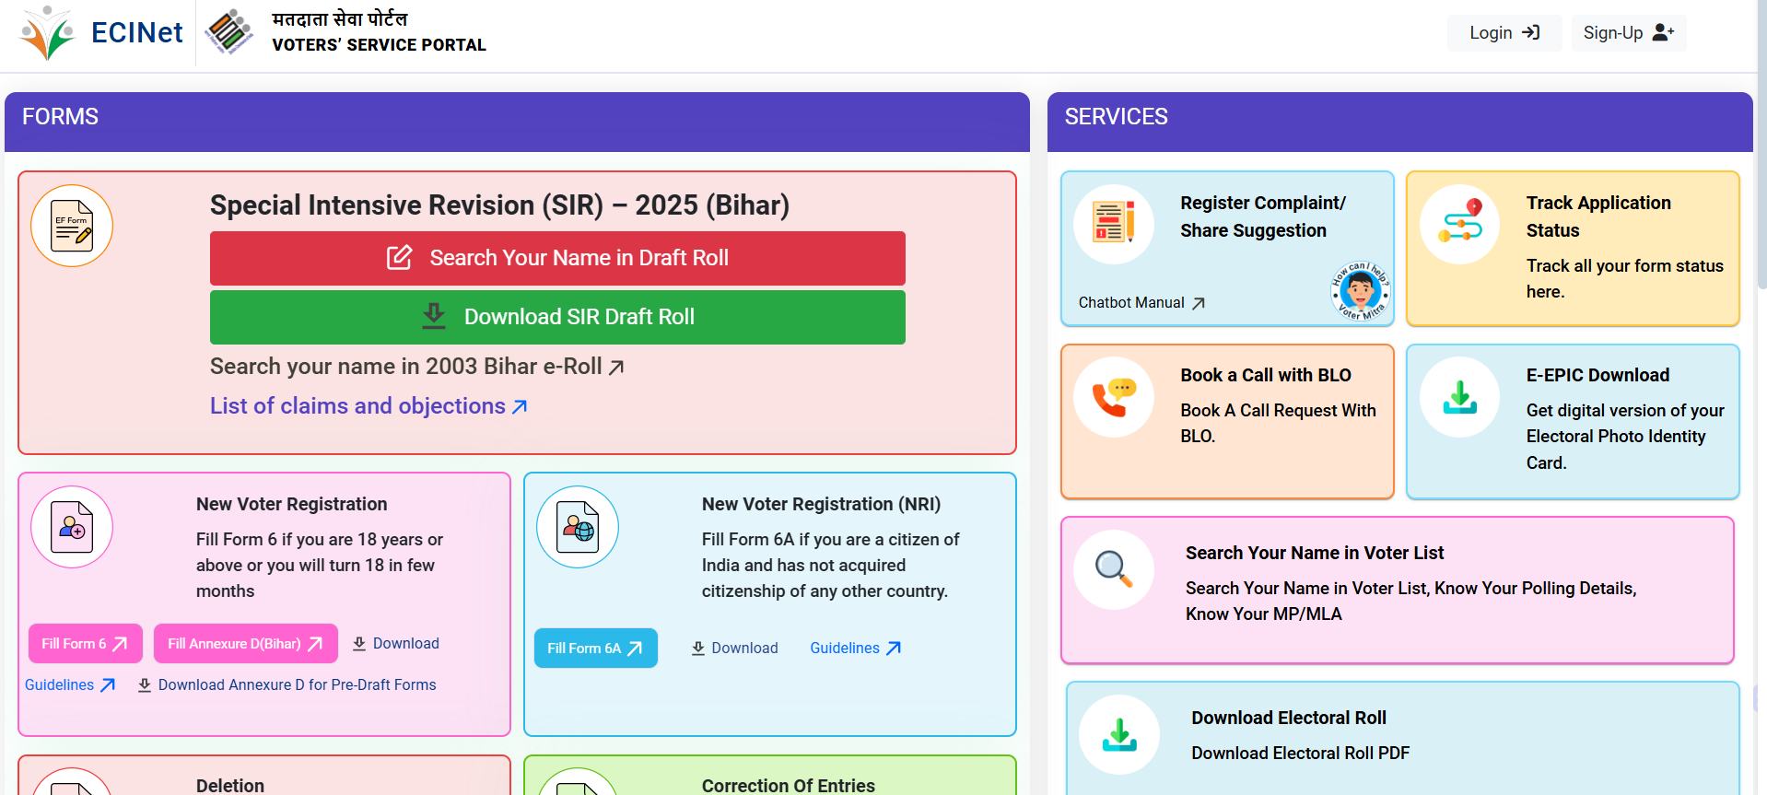The image size is (1767, 795).
Task: Click the Book a Call phone icon
Action: click(x=1114, y=397)
